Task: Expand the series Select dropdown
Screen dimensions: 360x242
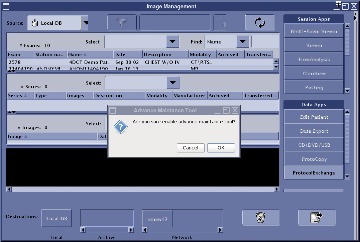Action: 172,83
